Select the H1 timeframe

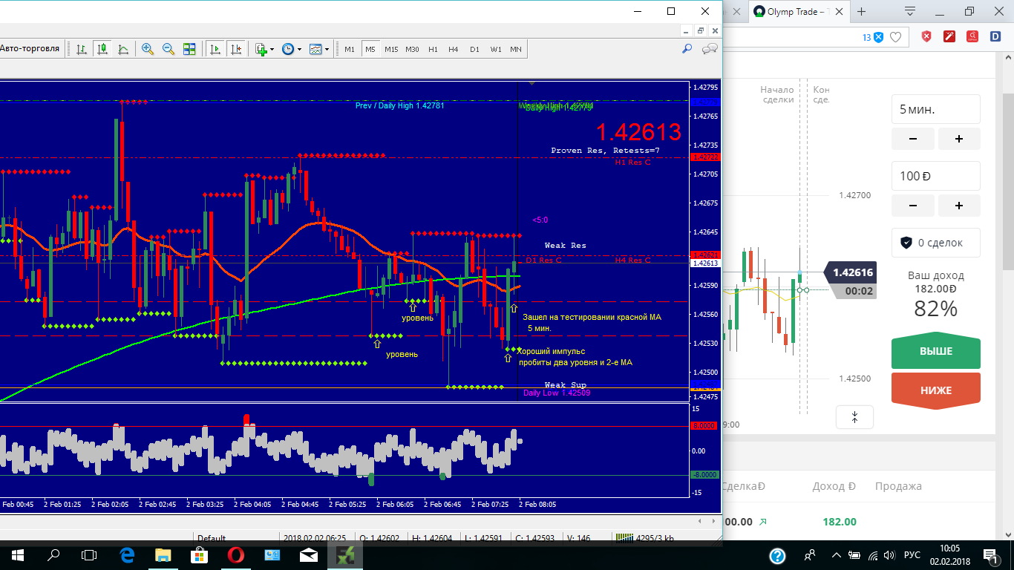[433, 49]
